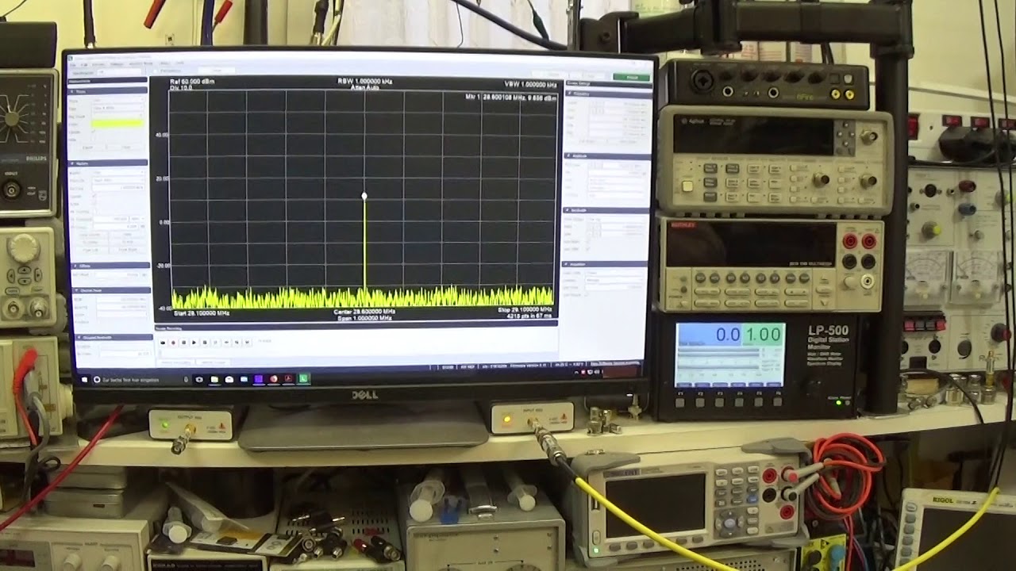
Task: Open the red Acrobat icon on the taskbar
Action: [288, 379]
